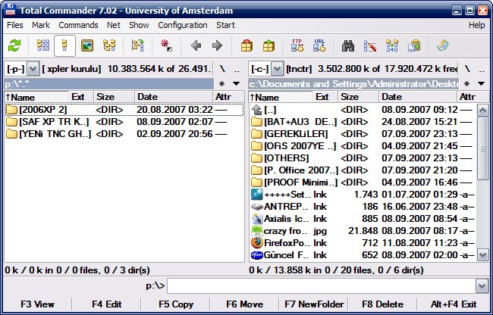The height and width of the screenshot is (315, 493).
Task: Open multi-rename tool icon
Action: coord(370,45)
